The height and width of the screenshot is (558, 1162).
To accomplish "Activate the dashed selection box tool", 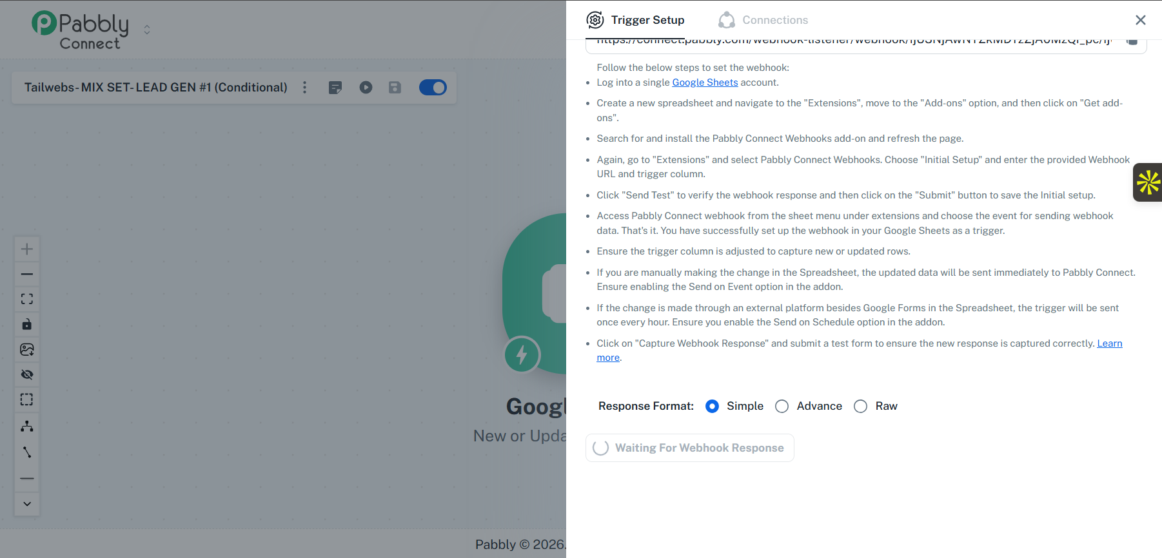I will pos(27,400).
